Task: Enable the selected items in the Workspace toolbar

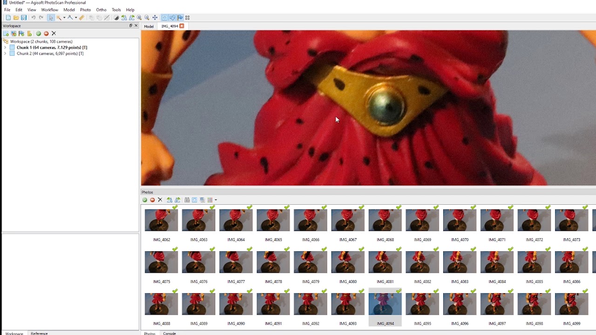Action: (x=39, y=33)
